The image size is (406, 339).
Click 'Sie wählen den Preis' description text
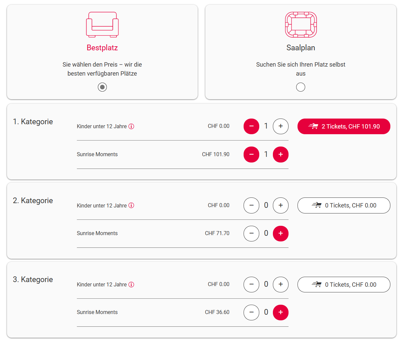(x=102, y=69)
